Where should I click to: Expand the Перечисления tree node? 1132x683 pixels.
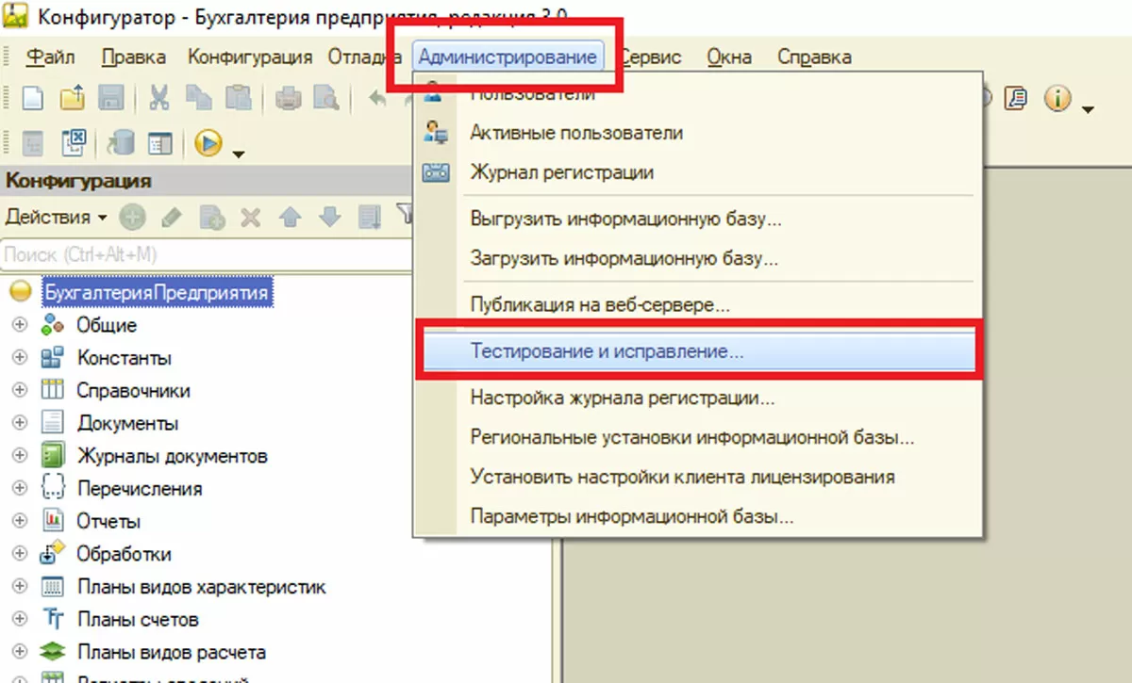(18, 488)
